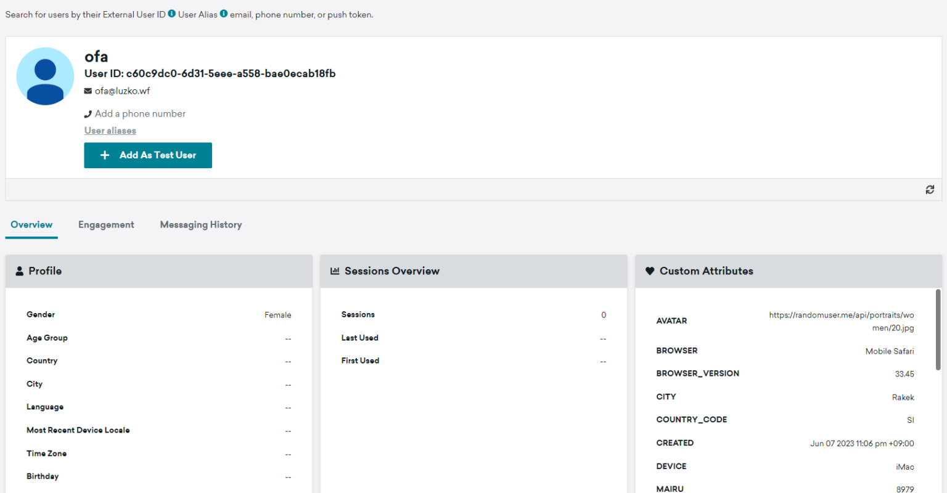Select the email address ofa@luzko.wf
This screenshot has height=493, width=947.
[121, 91]
